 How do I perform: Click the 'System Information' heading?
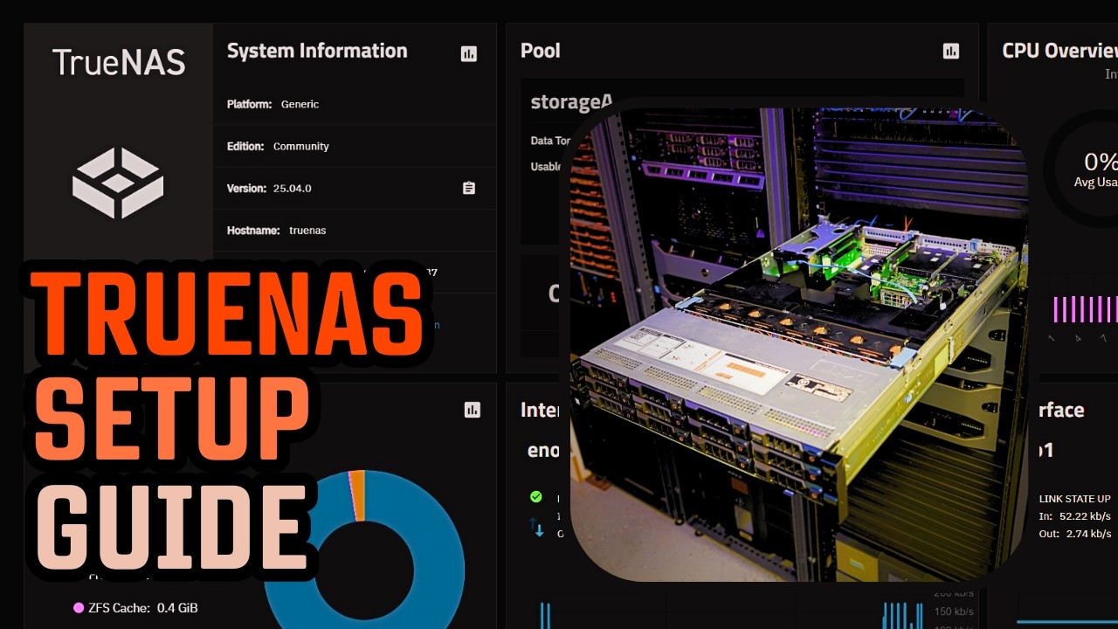click(x=317, y=51)
